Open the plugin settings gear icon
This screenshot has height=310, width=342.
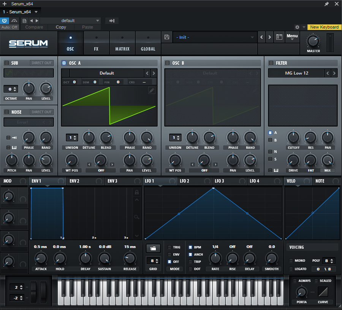coord(297,27)
